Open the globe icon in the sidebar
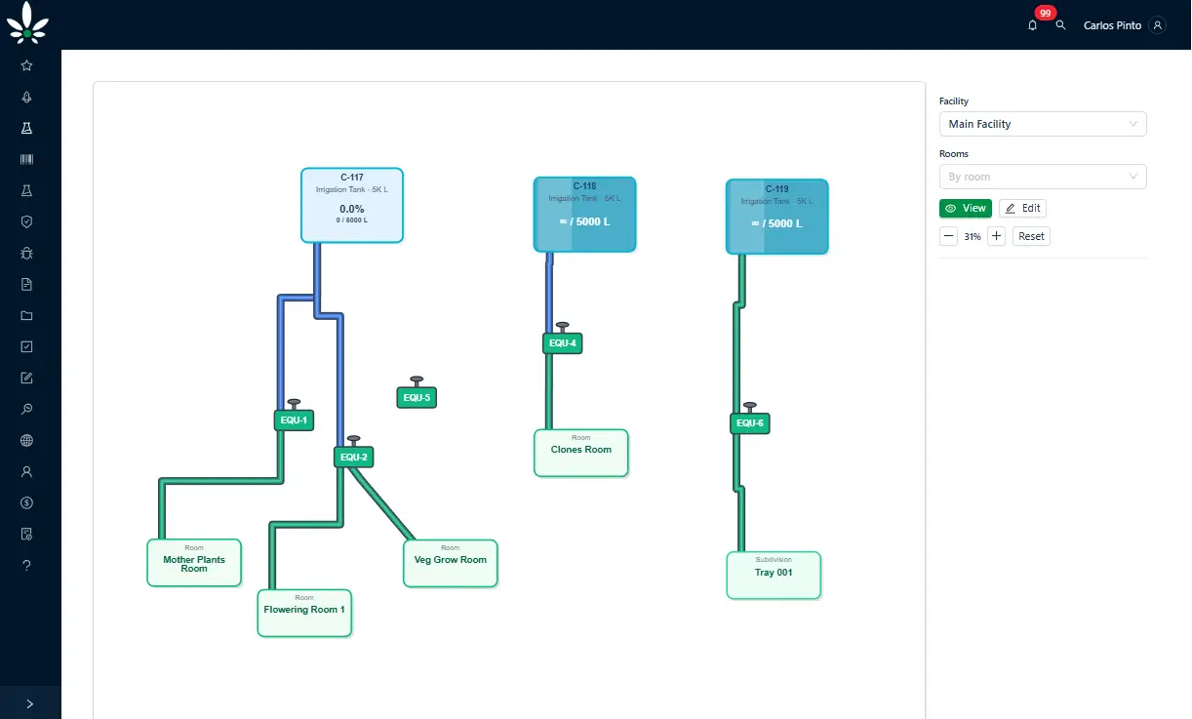Image resolution: width=1192 pixels, height=719 pixels. 26,440
